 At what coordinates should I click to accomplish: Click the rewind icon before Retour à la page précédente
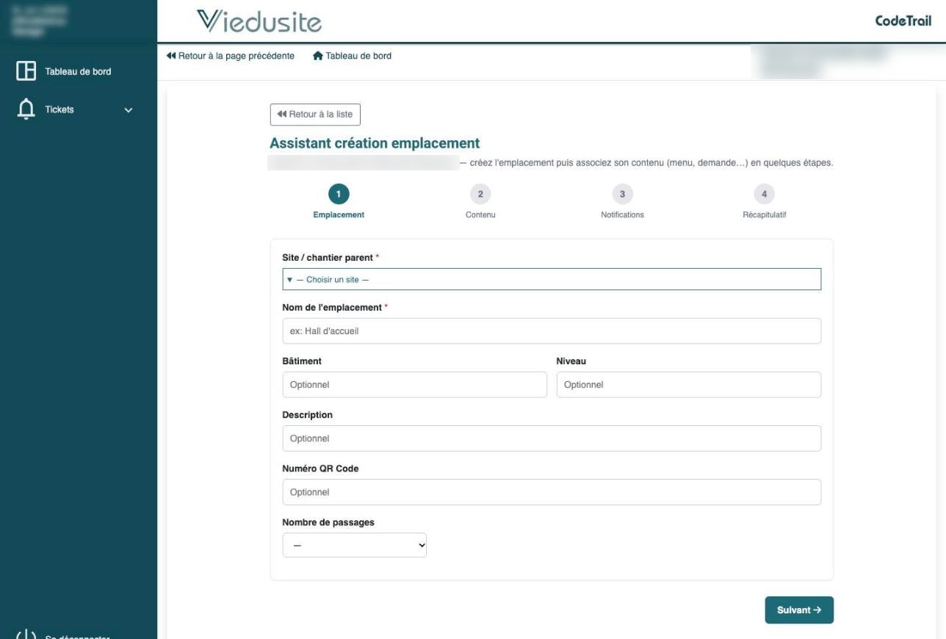tap(171, 56)
